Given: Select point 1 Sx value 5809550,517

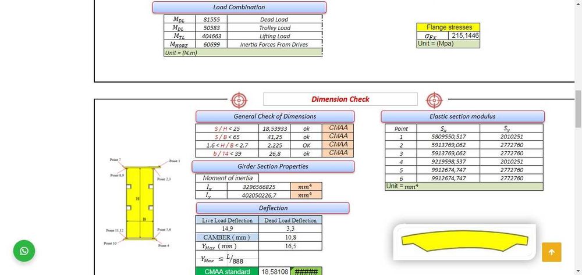Looking at the screenshot, I should coord(448,137).
